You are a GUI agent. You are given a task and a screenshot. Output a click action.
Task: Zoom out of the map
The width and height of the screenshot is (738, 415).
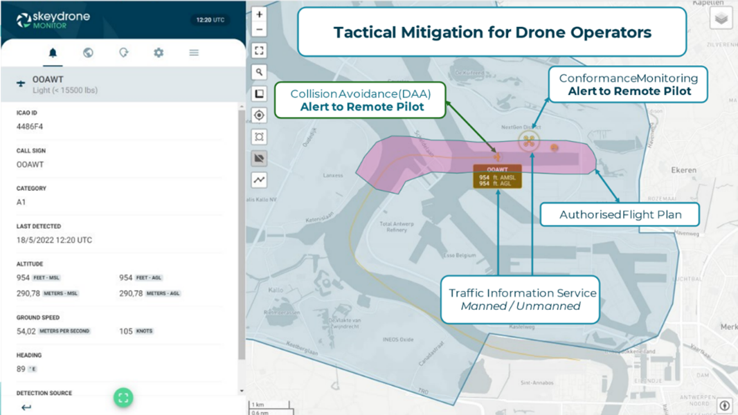click(x=259, y=30)
